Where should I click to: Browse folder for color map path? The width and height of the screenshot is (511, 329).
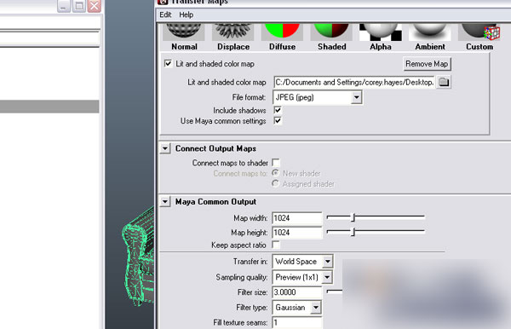pyautogui.click(x=444, y=82)
